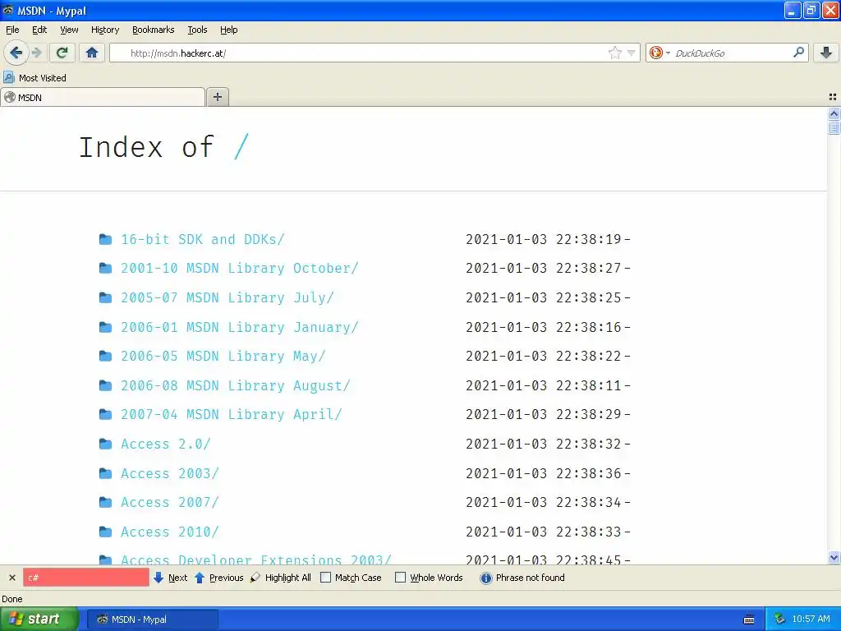Click the list all tabs grid icon
This screenshot has height=631, width=841.
[x=833, y=97]
